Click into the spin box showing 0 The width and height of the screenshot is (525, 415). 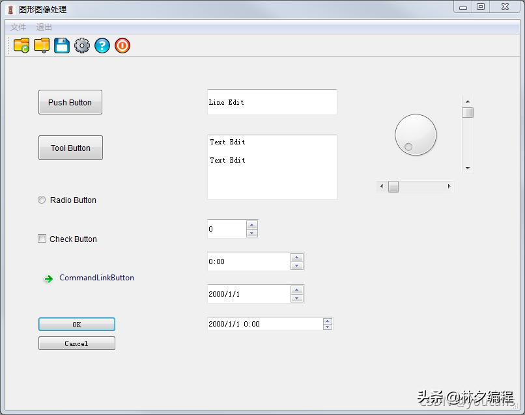227,229
